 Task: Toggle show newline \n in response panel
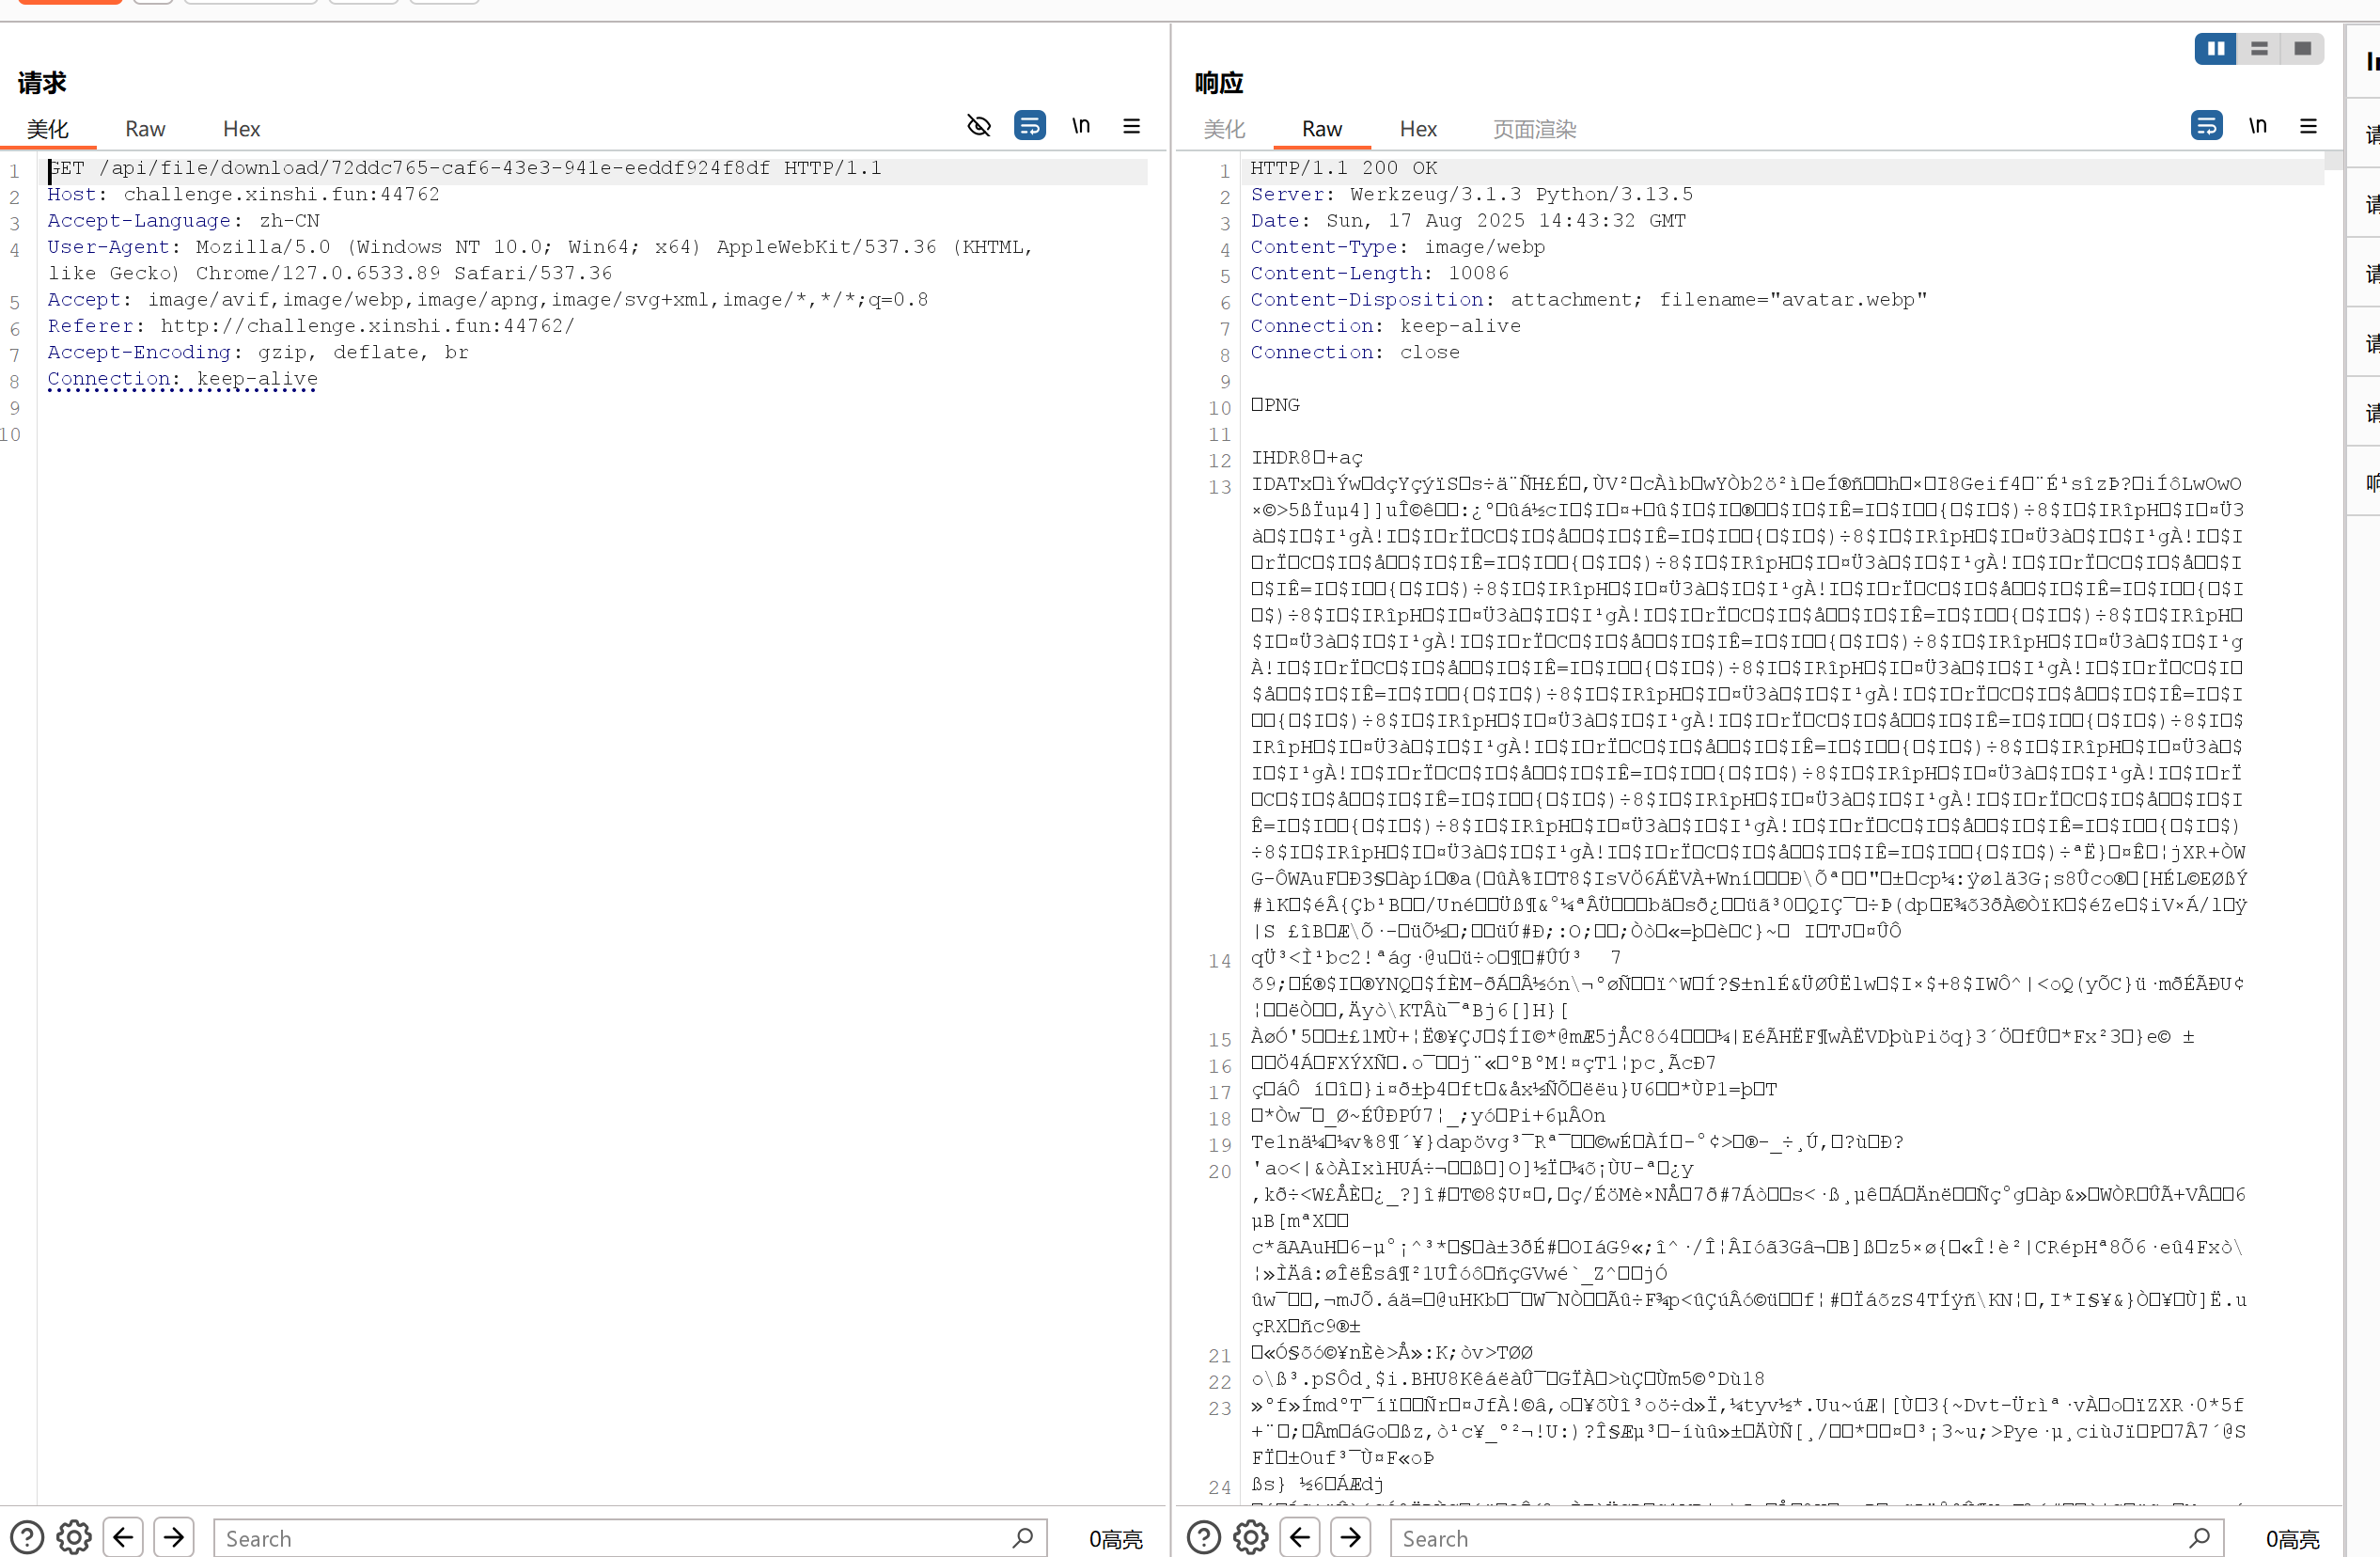[x=2257, y=126]
